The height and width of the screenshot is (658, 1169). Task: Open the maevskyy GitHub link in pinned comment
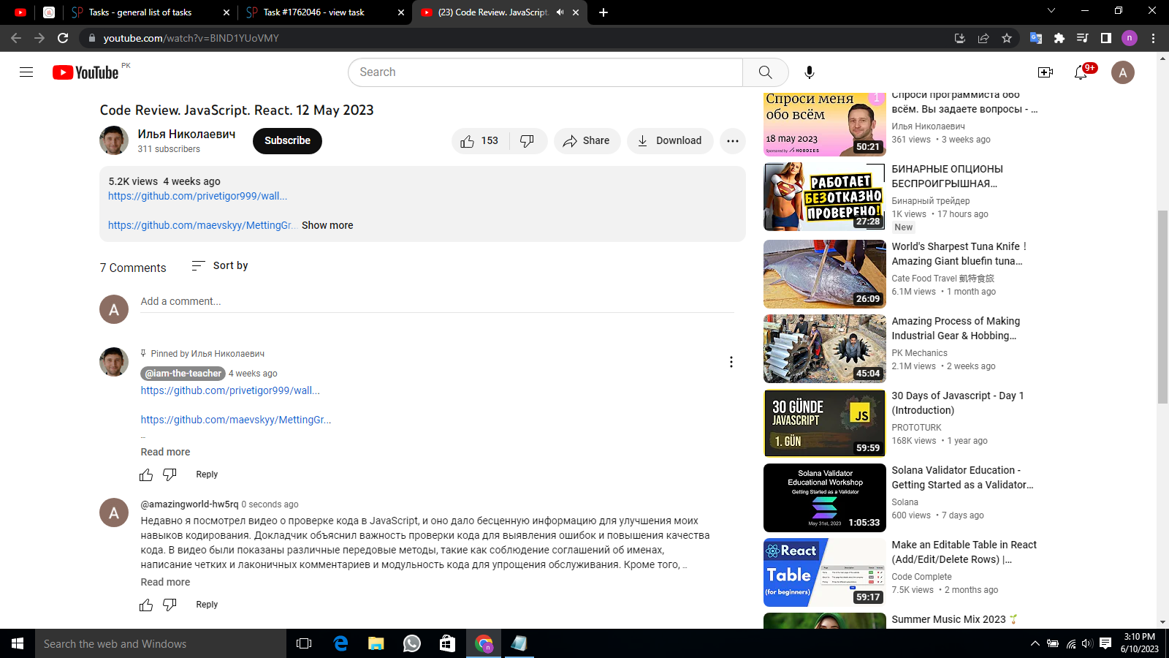click(x=236, y=420)
